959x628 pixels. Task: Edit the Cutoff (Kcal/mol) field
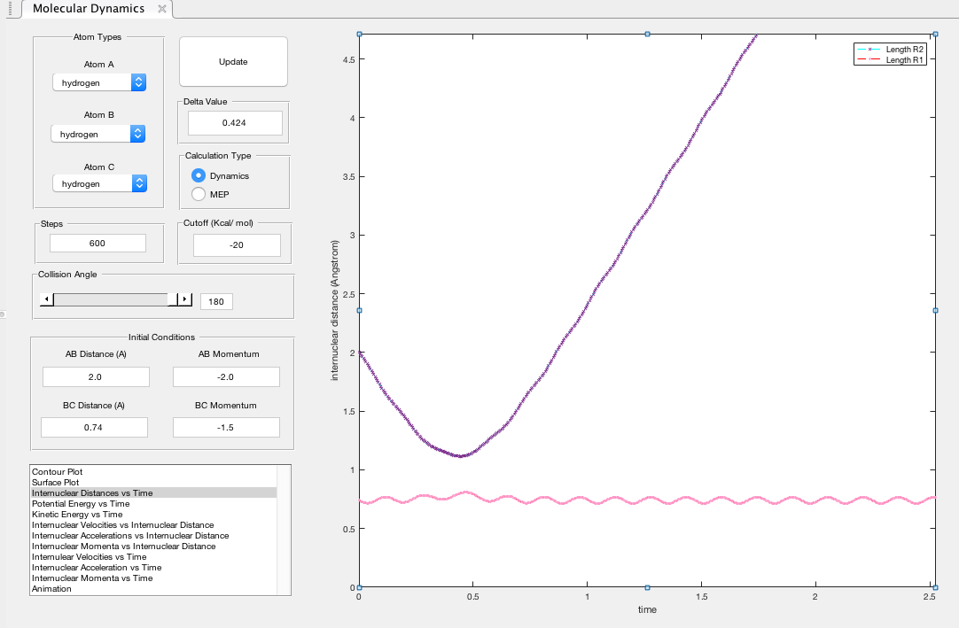click(237, 245)
